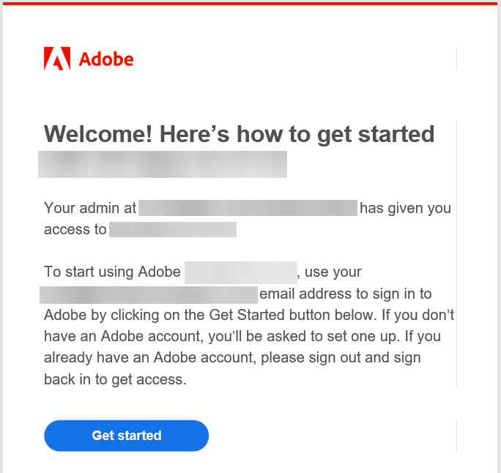Click the 'To start using Adobe' text
The image size is (501, 473).
click(x=112, y=272)
